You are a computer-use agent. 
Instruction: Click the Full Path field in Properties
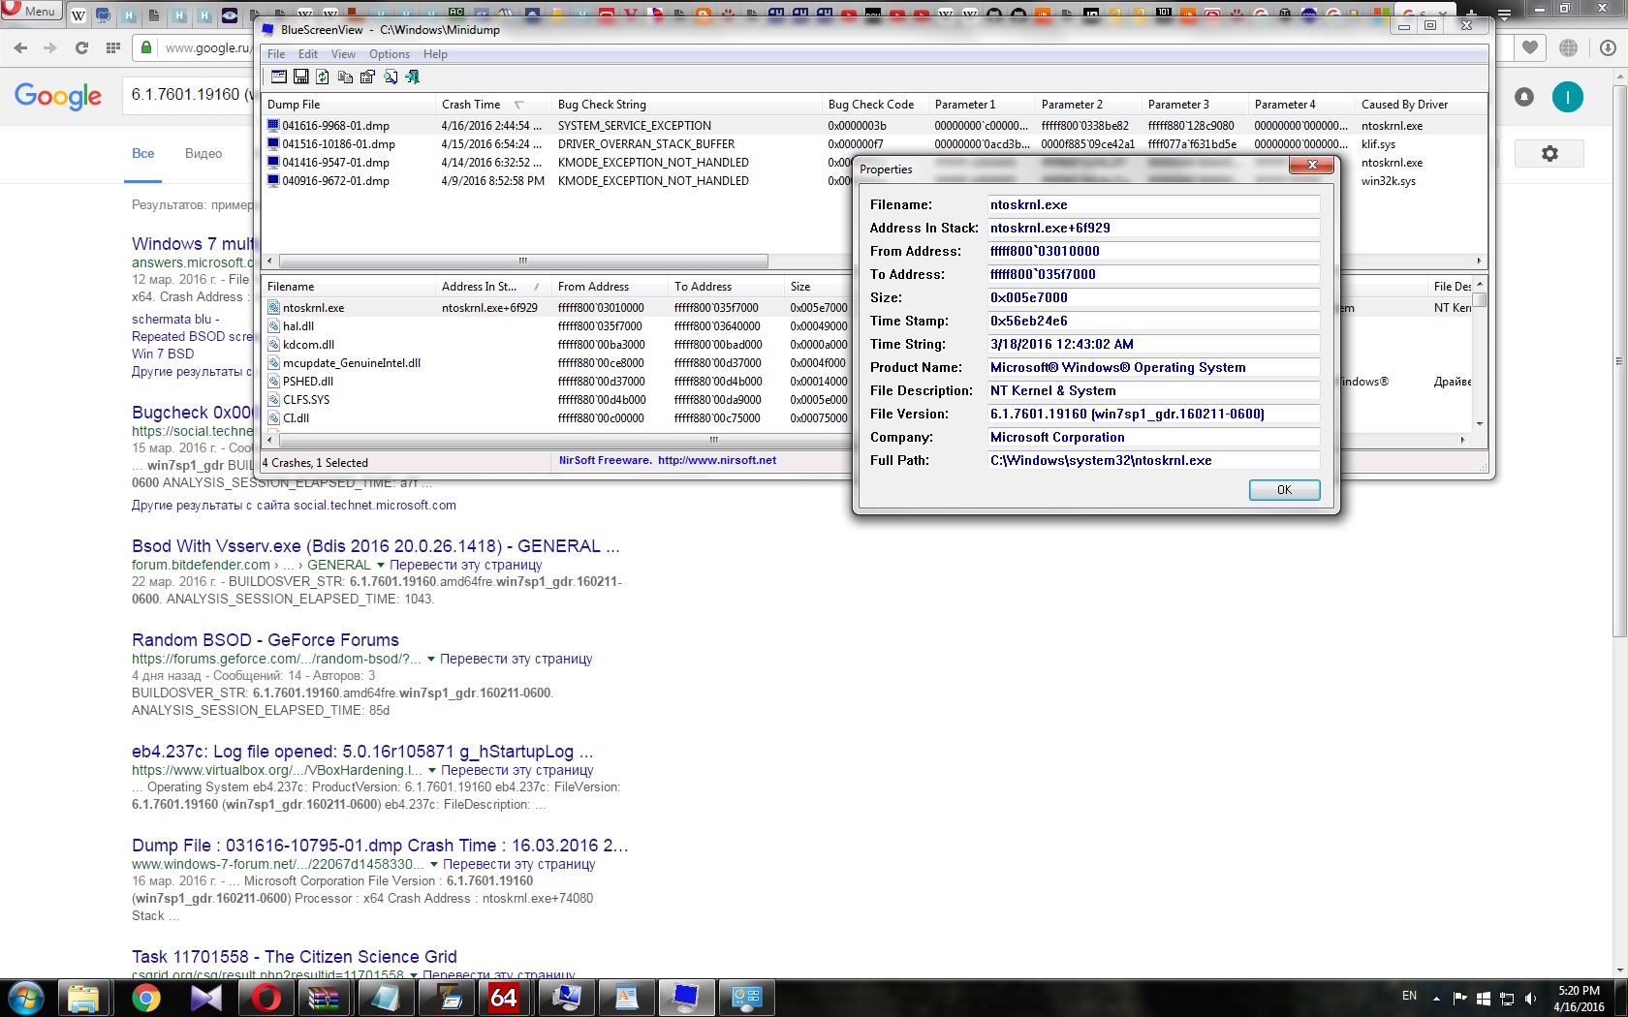pyautogui.click(x=1153, y=460)
